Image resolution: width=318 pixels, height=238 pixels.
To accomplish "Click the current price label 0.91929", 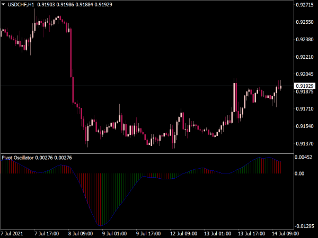I will pyautogui.click(x=305, y=86).
